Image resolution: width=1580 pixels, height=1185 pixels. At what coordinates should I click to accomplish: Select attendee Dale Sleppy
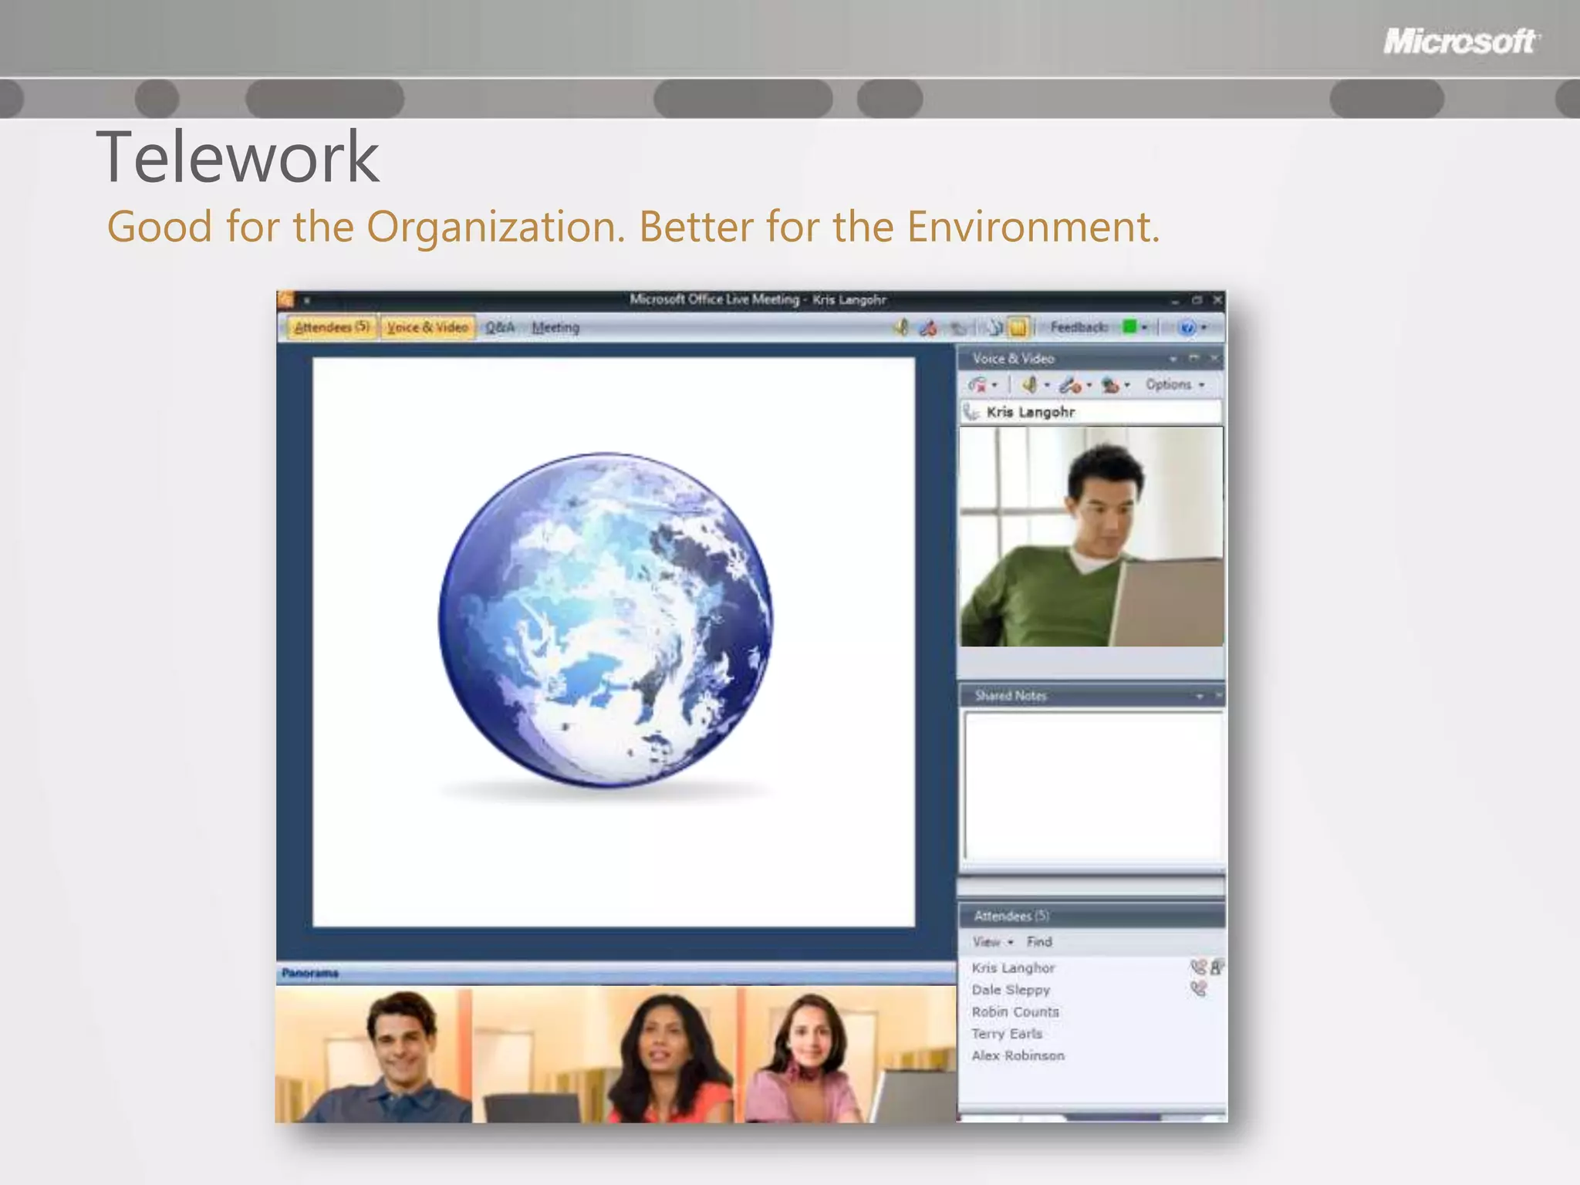pos(1011,990)
